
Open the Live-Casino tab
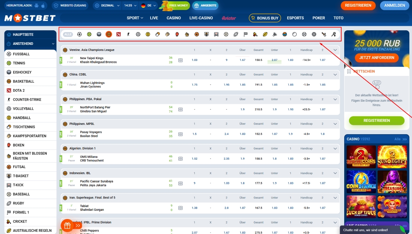click(201, 18)
